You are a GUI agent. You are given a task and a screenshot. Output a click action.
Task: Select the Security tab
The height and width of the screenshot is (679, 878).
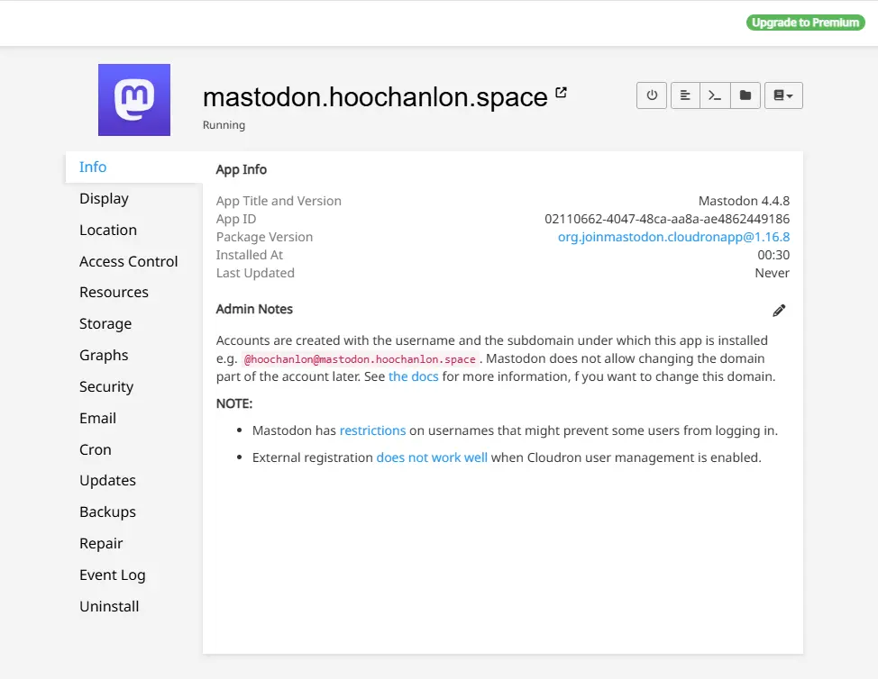pyautogui.click(x=106, y=386)
